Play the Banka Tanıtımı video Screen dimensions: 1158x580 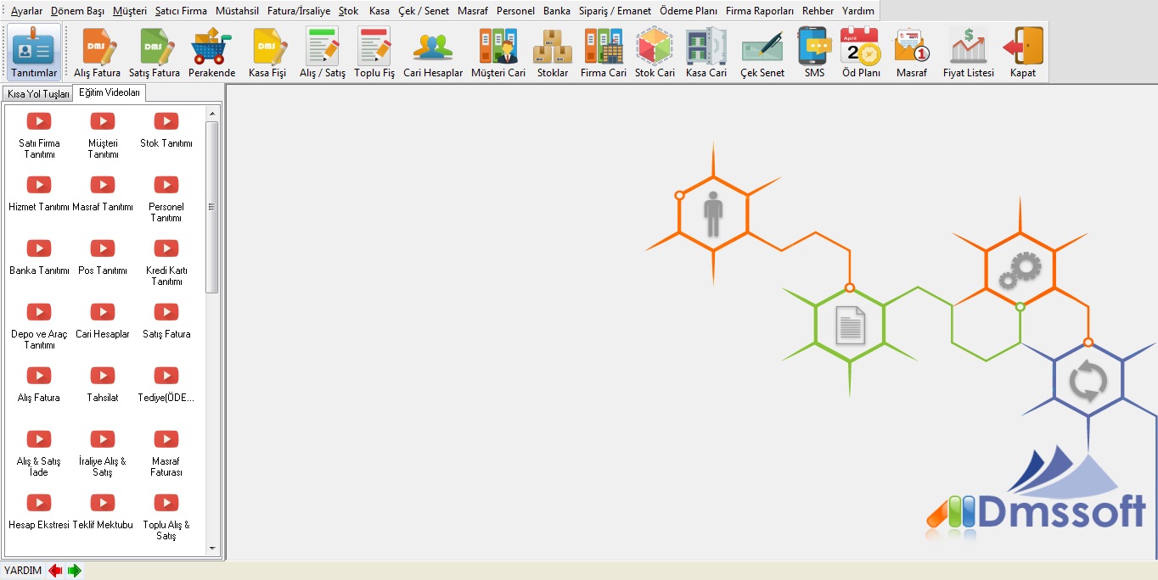coord(39,249)
